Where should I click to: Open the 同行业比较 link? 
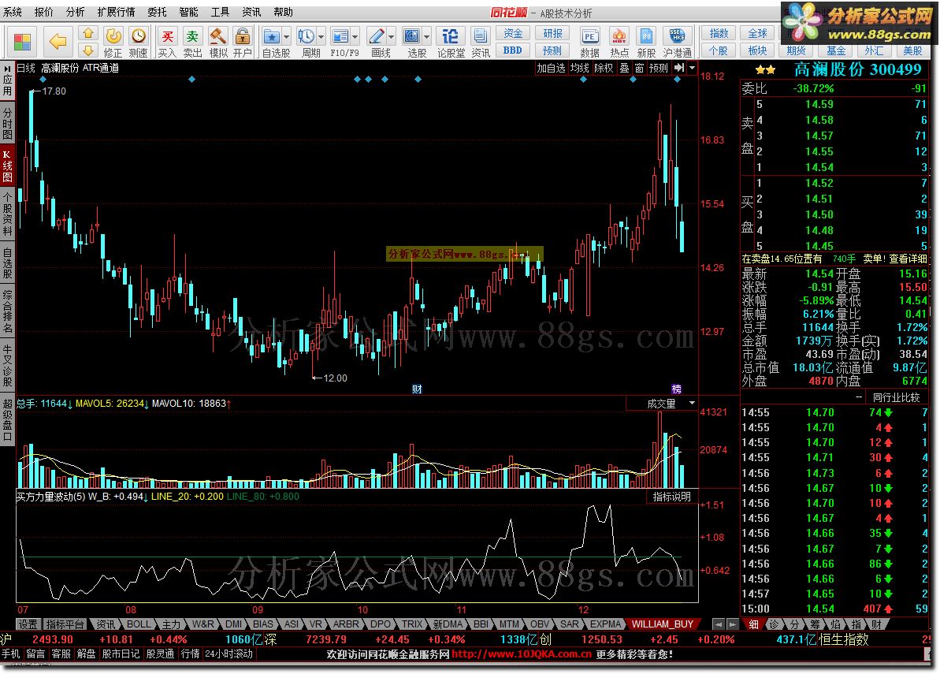pyautogui.click(x=896, y=397)
